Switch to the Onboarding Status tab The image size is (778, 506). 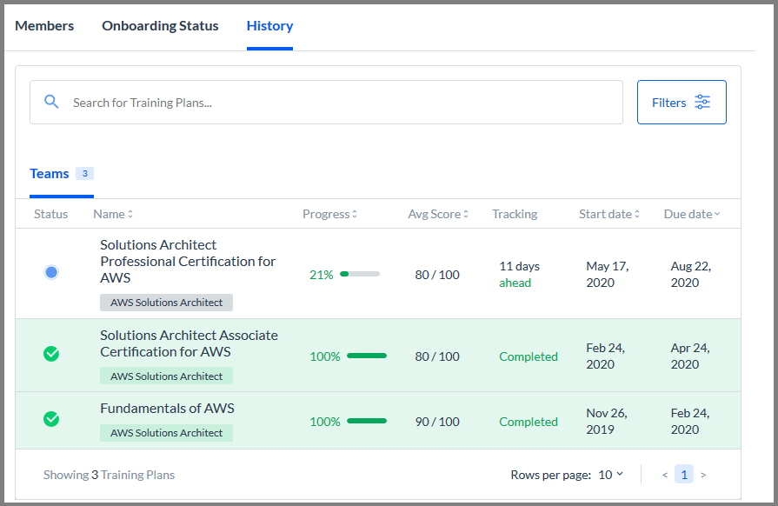pyautogui.click(x=160, y=26)
